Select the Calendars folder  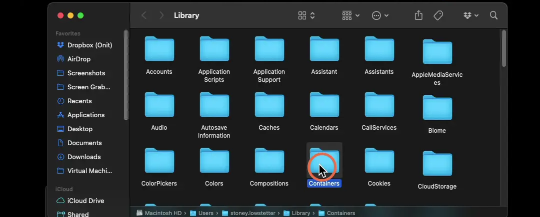[324, 105]
